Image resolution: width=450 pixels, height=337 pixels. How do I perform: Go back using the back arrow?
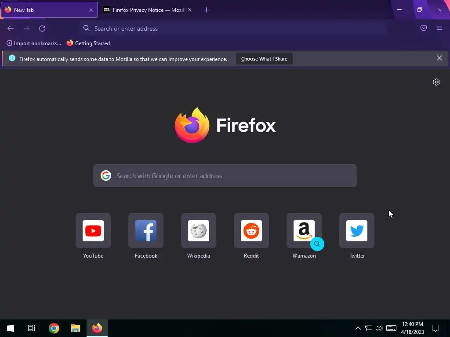11,29
